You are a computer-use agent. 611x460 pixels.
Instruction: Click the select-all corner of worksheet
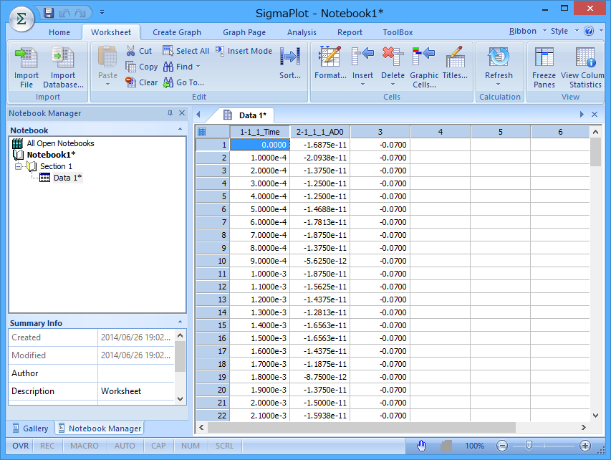(212, 132)
